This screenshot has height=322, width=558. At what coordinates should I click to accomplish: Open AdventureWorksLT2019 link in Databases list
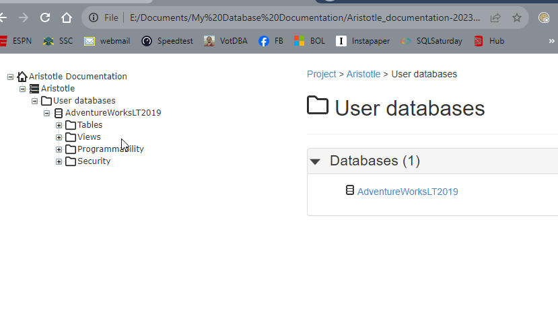click(407, 192)
